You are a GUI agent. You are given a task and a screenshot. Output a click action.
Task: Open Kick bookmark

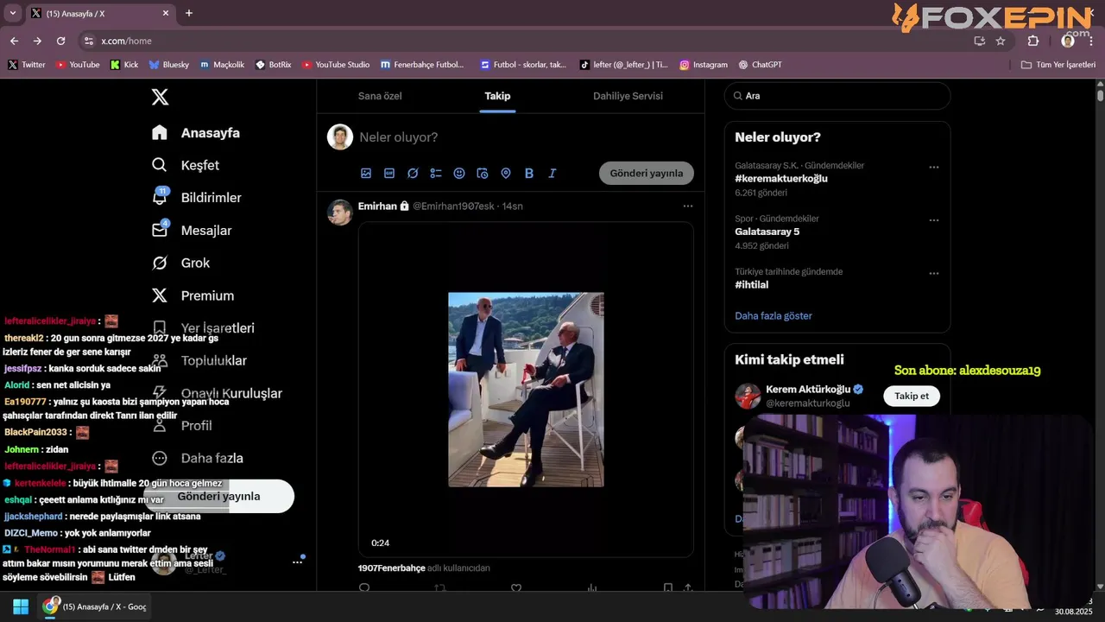coord(124,65)
